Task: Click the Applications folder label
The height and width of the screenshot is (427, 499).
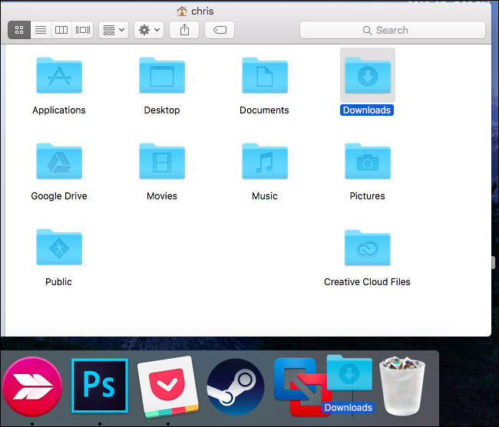Action: coord(59,110)
